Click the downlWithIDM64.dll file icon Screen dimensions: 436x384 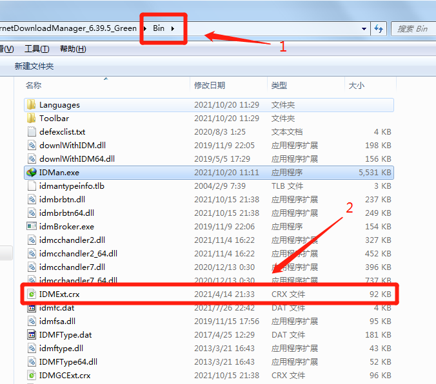tap(32, 158)
